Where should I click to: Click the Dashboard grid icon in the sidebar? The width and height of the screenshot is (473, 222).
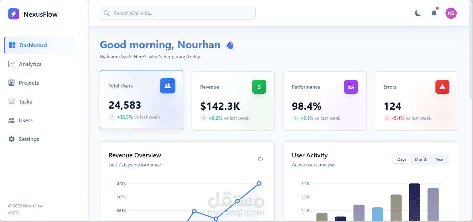(x=12, y=45)
